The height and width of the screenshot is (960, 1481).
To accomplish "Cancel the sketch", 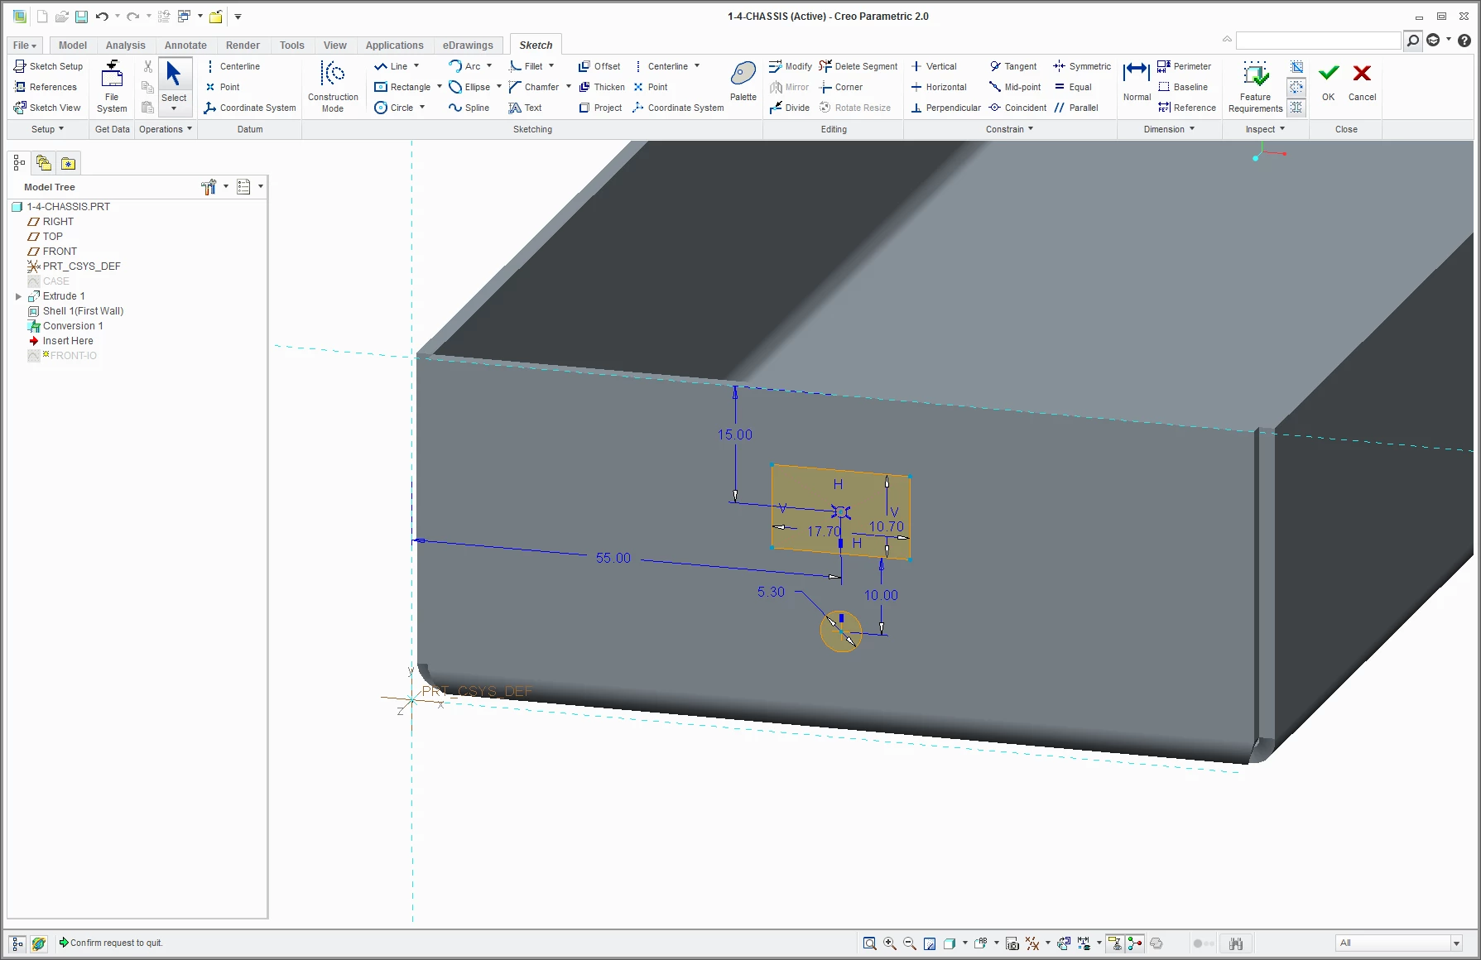I will (1362, 81).
